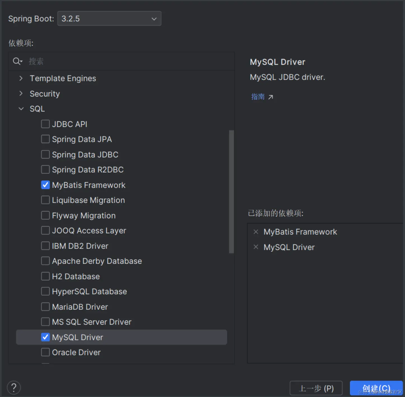405x397 pixels.
Task: Tick the HyperSQL Database checkbox
Action: 46,291
